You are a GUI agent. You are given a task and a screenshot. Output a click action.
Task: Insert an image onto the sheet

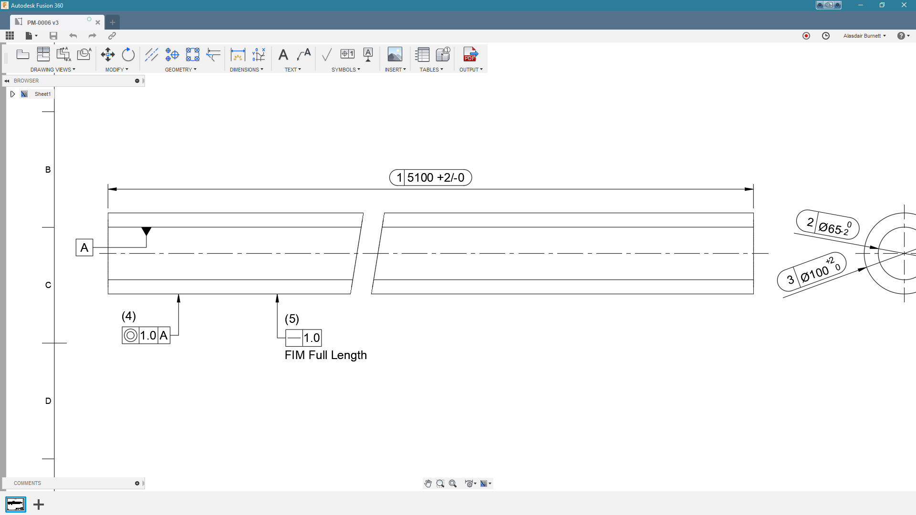[x=395, y=54]
